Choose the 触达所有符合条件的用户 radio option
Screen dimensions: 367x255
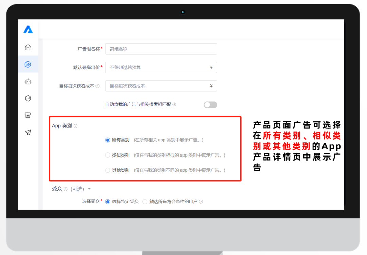[x=145, y=202]
